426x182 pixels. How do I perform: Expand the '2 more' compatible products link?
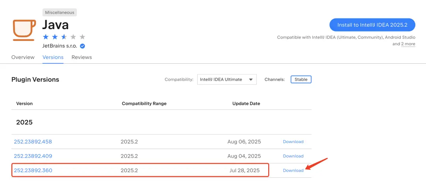click(408, 44)
